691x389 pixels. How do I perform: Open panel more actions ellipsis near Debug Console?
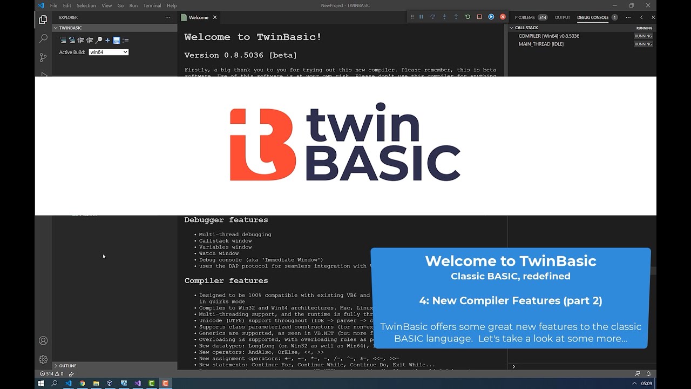tap(628, 17)
